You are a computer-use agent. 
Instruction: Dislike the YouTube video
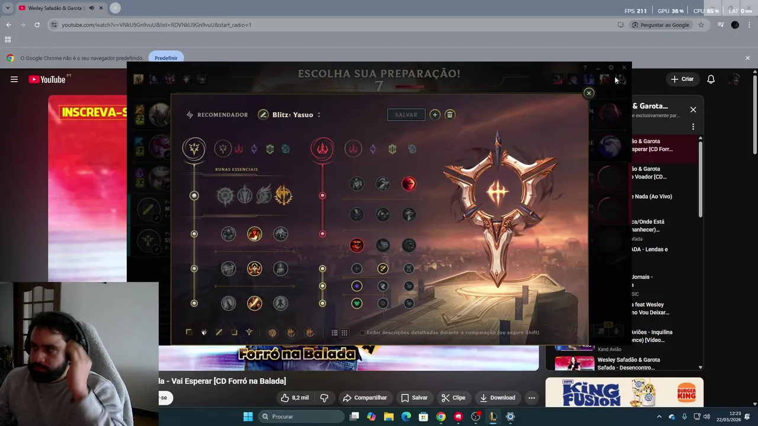(x=324, y=398)
